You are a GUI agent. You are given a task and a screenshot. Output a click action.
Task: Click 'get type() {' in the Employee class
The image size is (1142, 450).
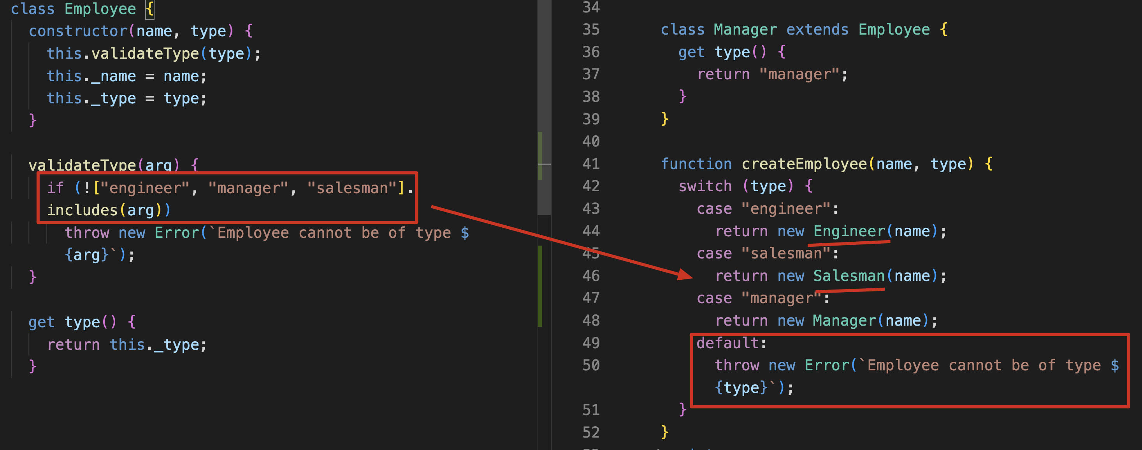[82, 322]
